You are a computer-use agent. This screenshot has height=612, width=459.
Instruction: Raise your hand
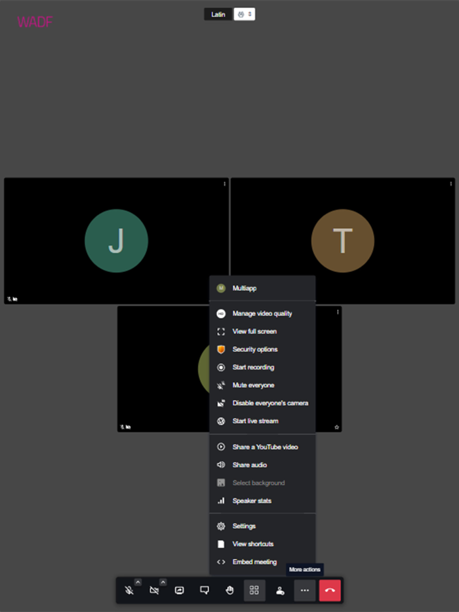(x=229, y=590)
